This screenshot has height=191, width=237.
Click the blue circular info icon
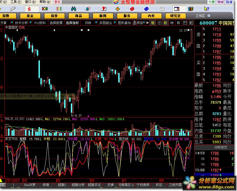pyautogui.click(x=146, y=9)
